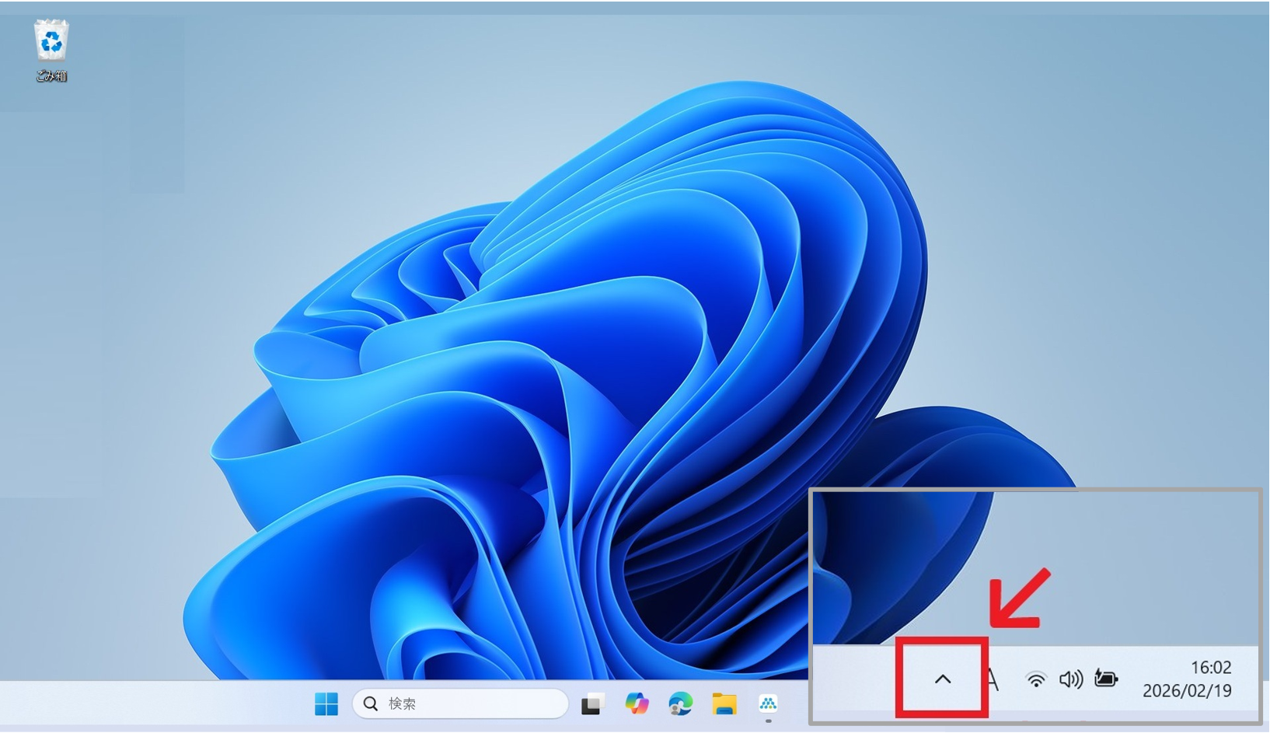Open the 16:02 clock and date
The width and height of the screenshot is (1270, 733).
(1187, 679)
